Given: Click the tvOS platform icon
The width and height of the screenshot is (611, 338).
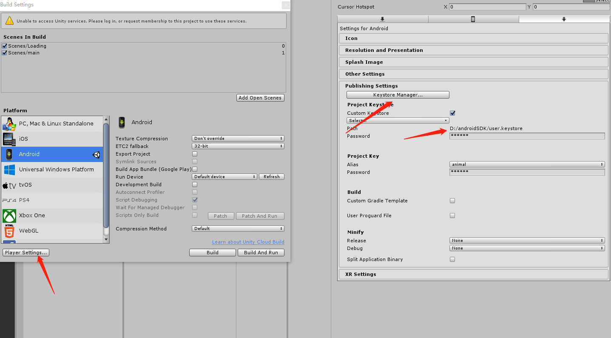Looking at the screenshot, I should 9,185.
